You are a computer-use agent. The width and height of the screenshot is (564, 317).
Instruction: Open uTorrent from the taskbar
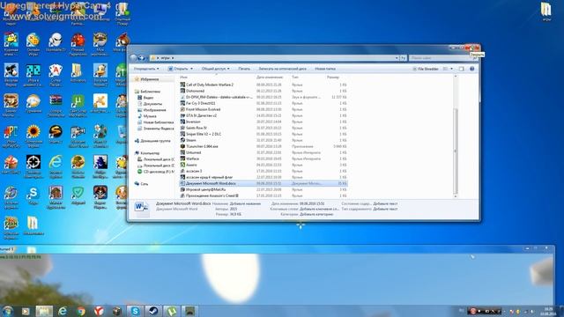point(172,311)
